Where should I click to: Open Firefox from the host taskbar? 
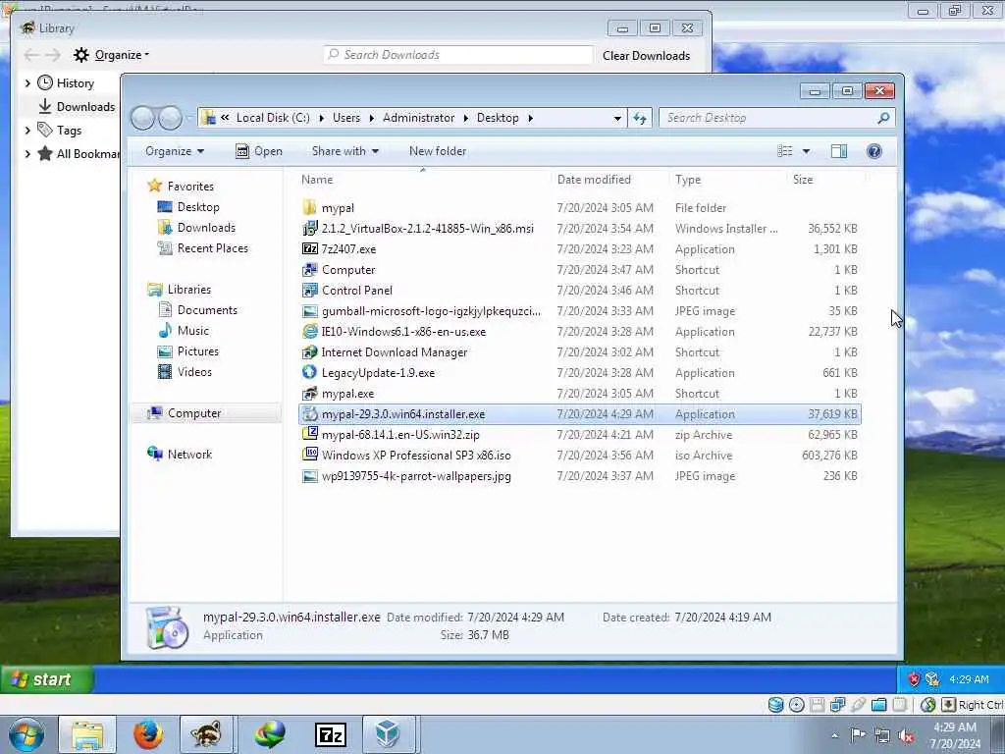pyautogui.click(x=148, y=734)
